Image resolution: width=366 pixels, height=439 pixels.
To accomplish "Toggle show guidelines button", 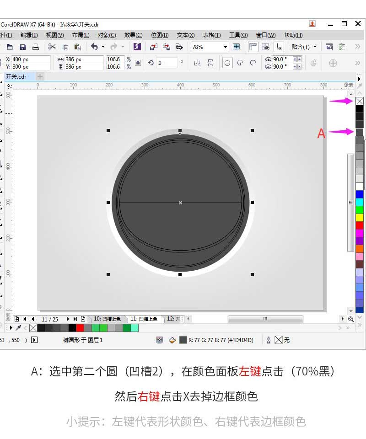I will tap(279, 47).
